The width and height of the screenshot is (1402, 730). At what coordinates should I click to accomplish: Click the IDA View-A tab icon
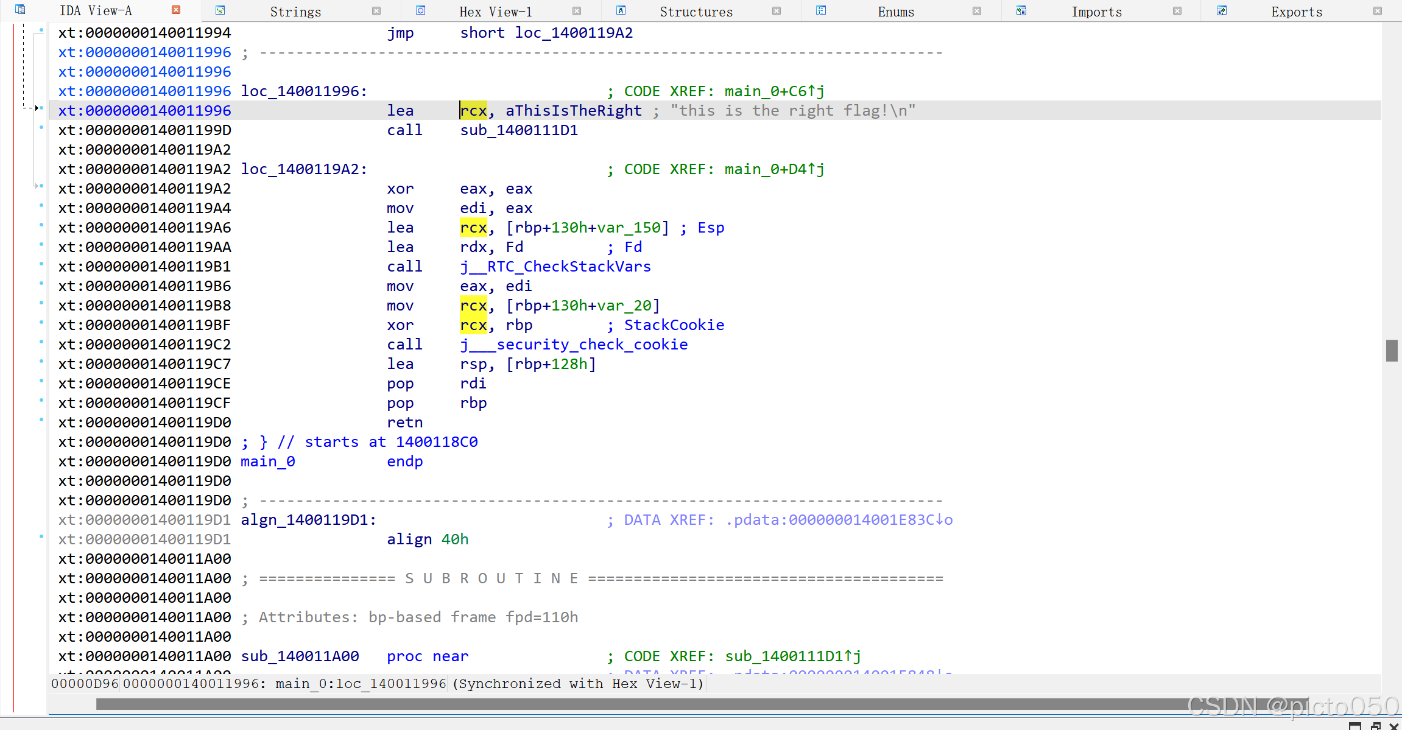pyautogui.click(x=20, y=10)
